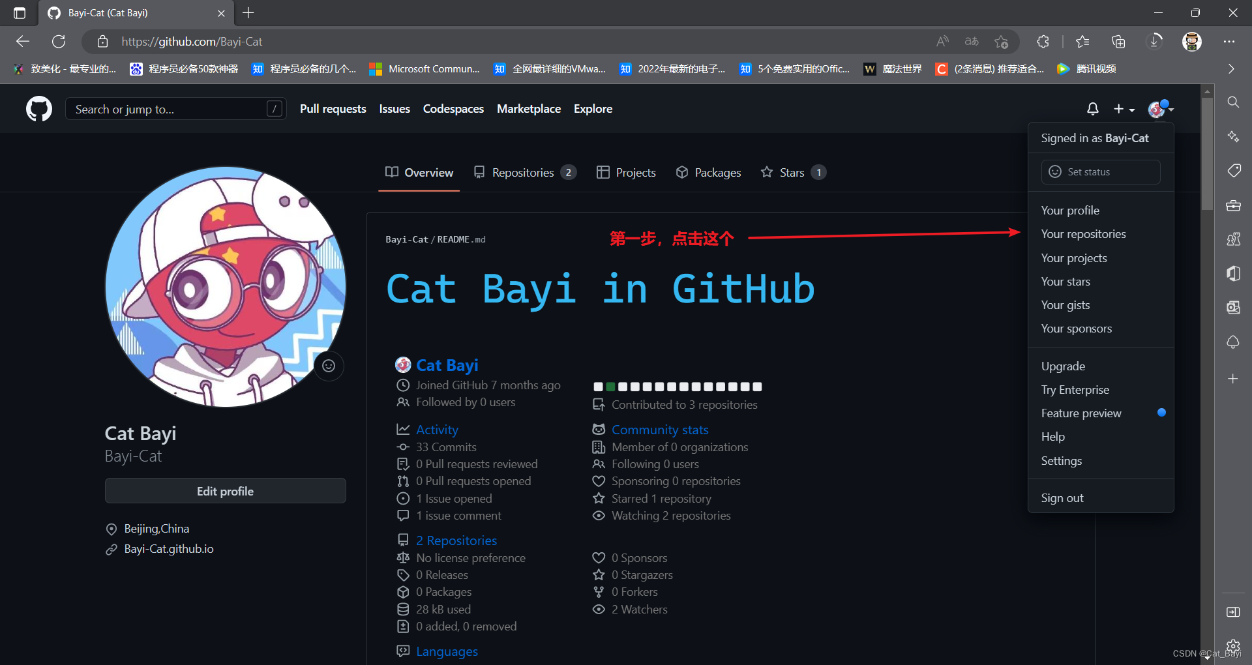Screen dimensions: 1252x665
Task: Open browser extensions puzzle icon
Action: click(1043, 42)
